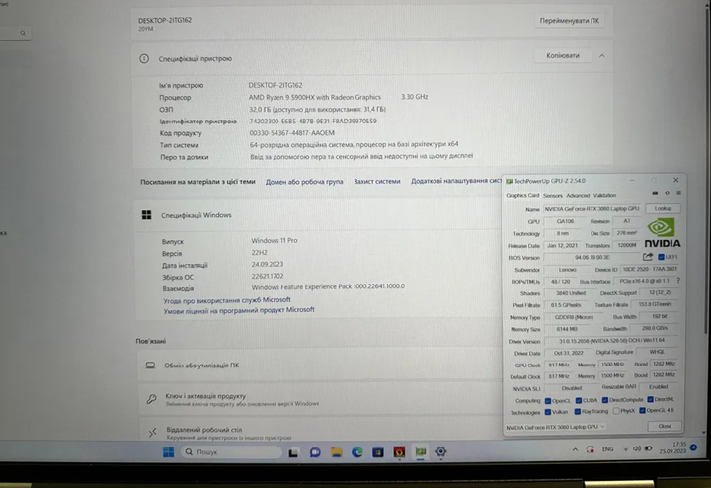Open the red app icon on taskbar
The width and height of the screenshot is (711, 488).
click(x=399, y=452)
